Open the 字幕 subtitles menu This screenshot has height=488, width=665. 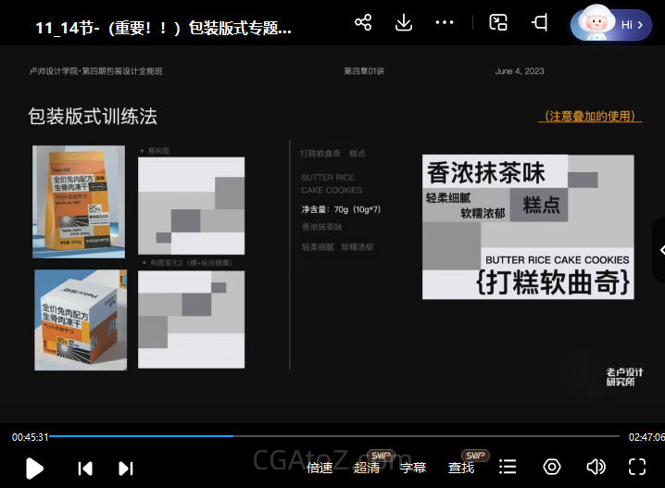(x=413, y=468)
